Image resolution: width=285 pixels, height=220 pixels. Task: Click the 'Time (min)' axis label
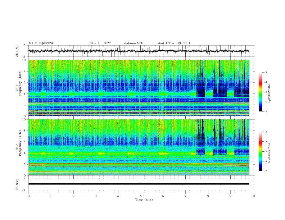pyautogui.click(x=144, y=200)
